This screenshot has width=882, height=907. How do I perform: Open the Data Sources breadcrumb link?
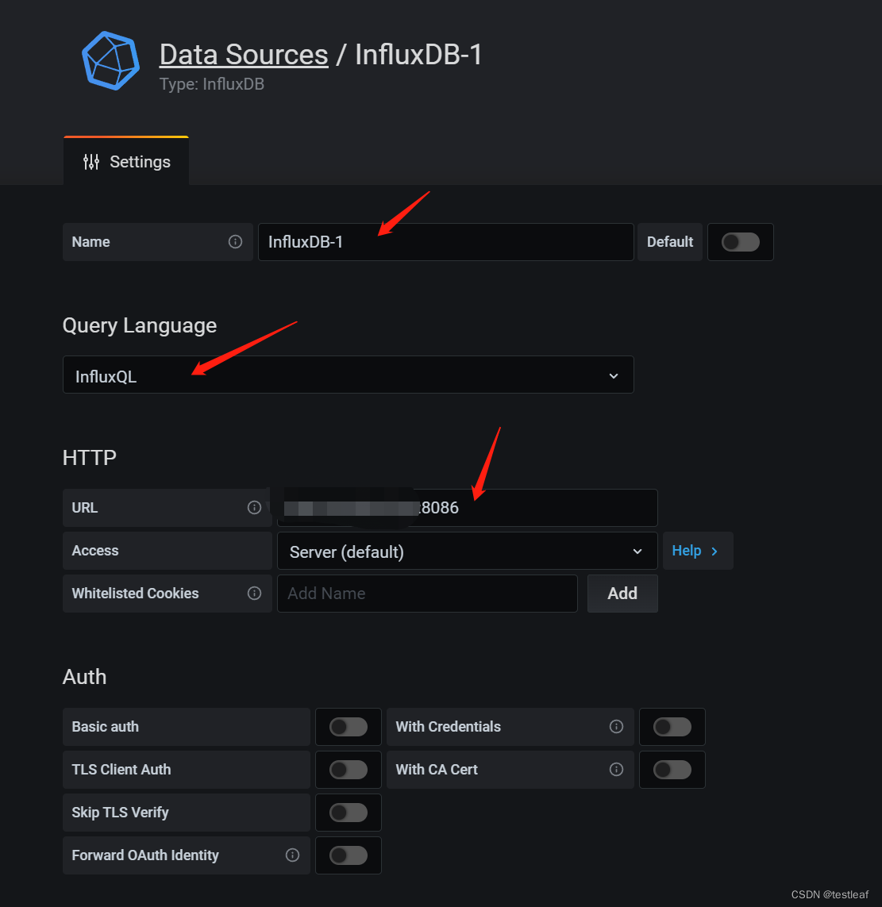(x=244, y=55)
